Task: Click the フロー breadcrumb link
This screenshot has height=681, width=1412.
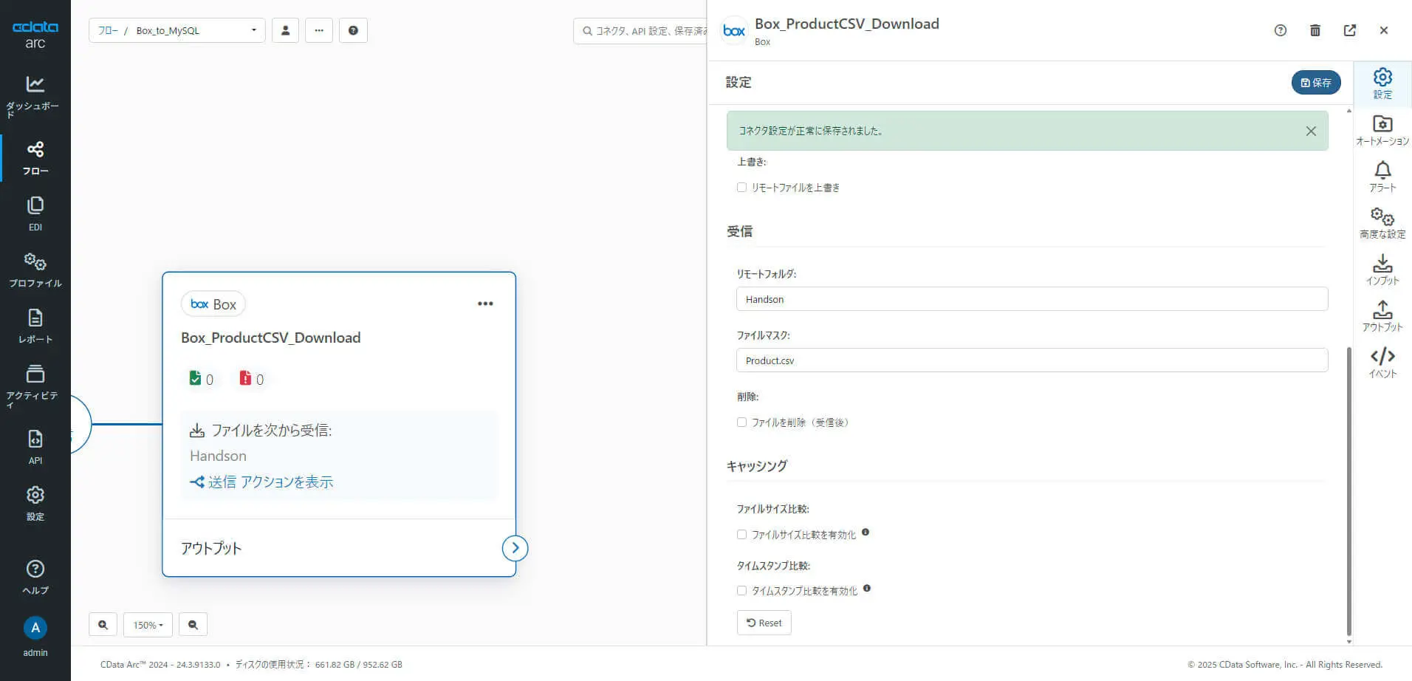Action: pyautogui.click(x=108, y=30)
